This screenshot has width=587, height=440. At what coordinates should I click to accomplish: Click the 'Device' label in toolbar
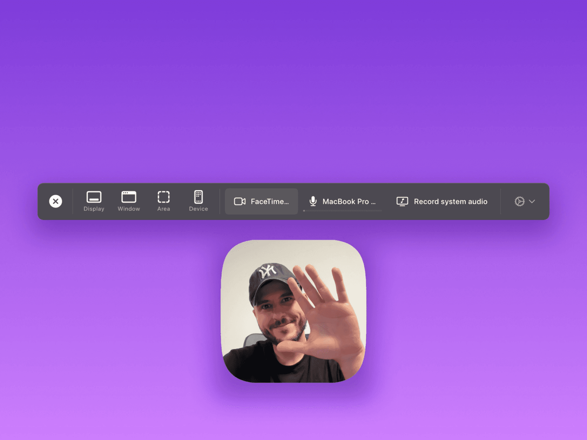coord(198,209)
